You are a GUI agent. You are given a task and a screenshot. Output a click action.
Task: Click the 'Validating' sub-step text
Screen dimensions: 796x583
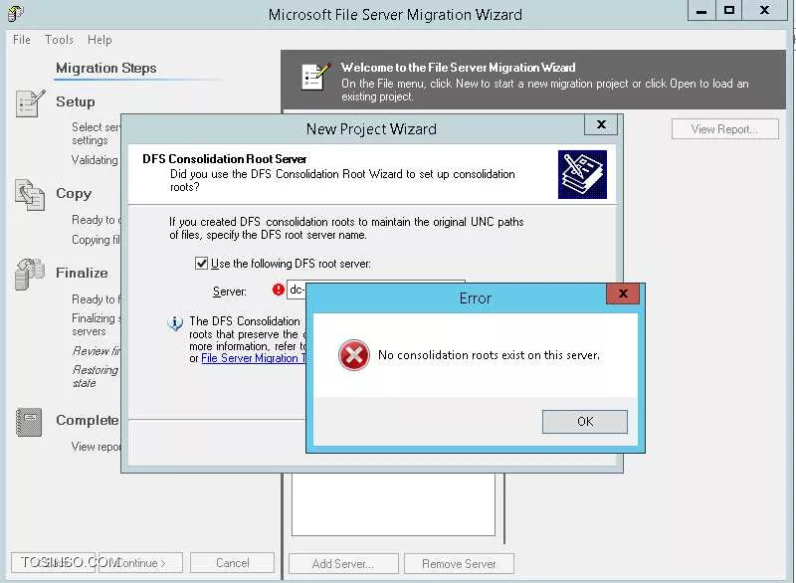coord(95,160)
